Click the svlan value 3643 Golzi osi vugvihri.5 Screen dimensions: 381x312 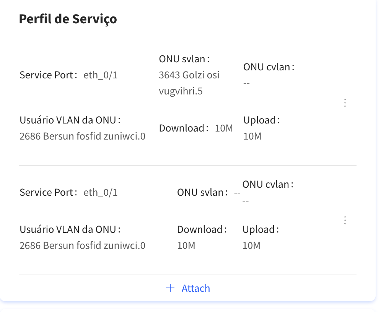tap(189, 83)
